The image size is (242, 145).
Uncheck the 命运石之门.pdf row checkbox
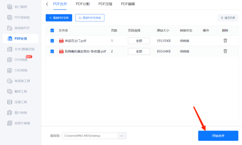(x=52, y=41)
